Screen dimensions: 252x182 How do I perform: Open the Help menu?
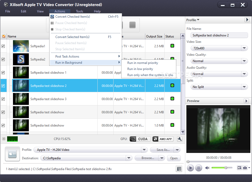coord(97,11)
